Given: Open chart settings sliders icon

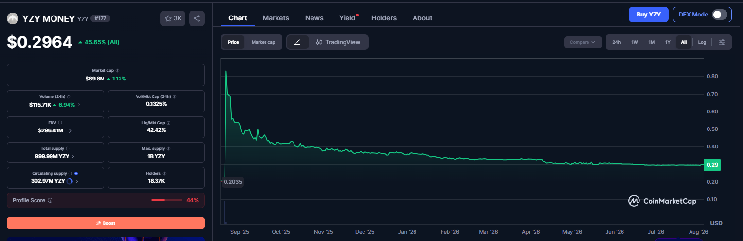Looking at the screenshot, I should pos(722,42).
